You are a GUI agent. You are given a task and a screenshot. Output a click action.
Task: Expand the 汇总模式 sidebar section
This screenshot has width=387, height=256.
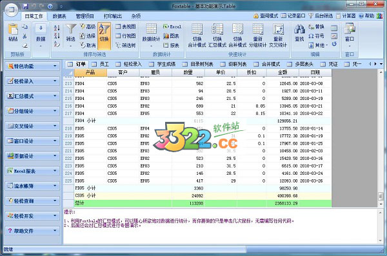pos(32,96)
